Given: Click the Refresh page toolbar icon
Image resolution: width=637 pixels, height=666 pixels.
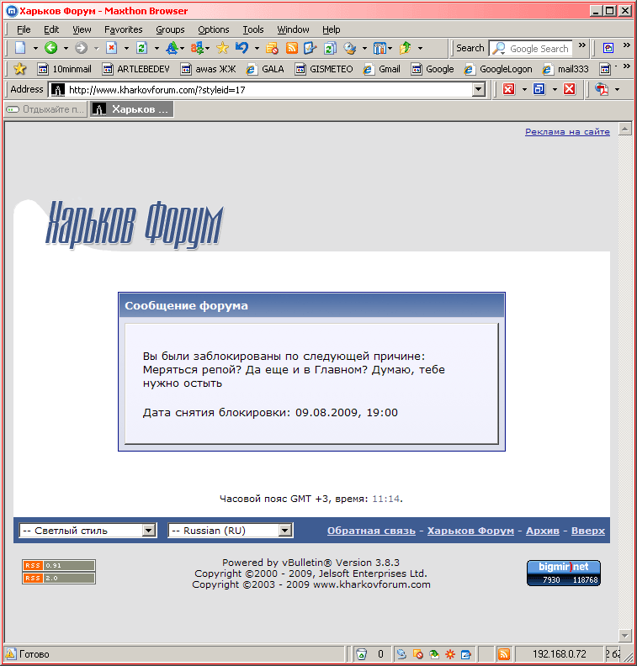Looking at the screenshot, I should point(141,48).
